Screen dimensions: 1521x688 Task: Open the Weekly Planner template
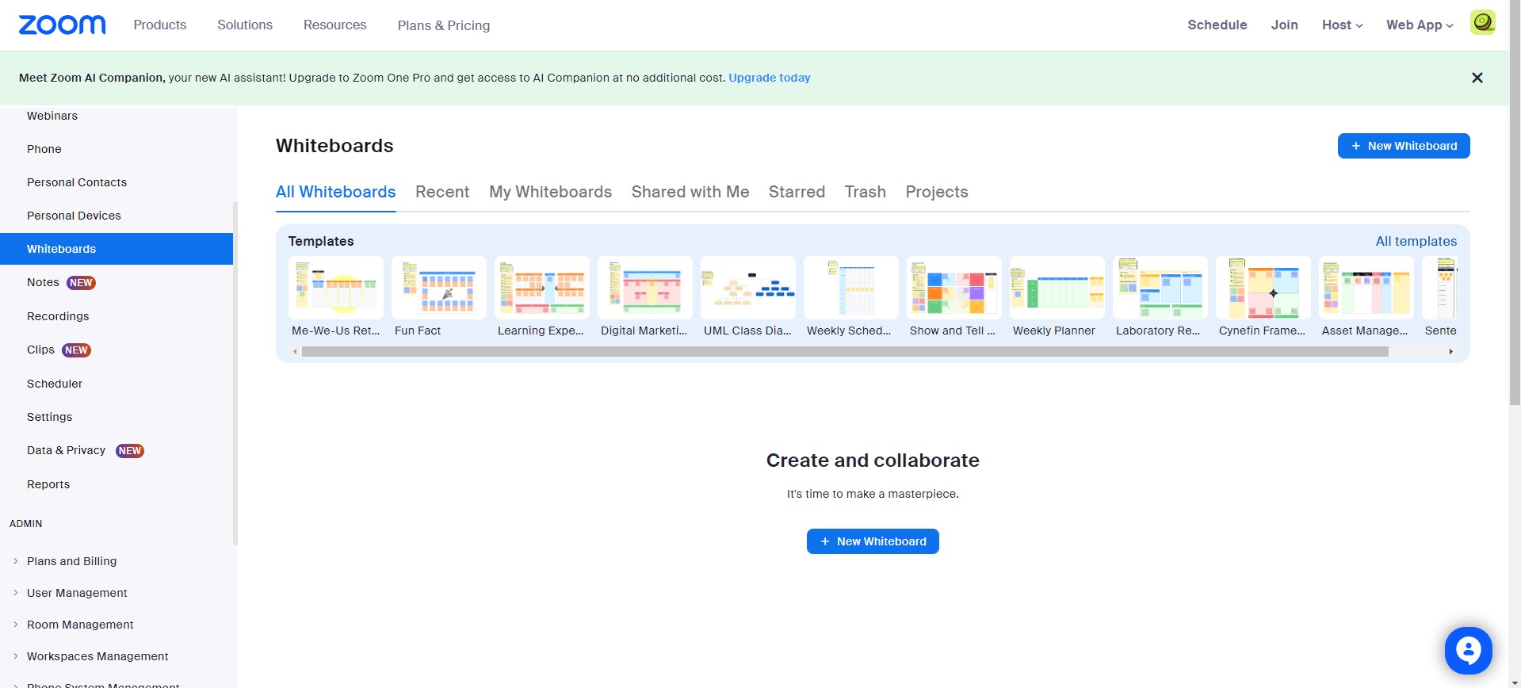[x=1057, y=297]
